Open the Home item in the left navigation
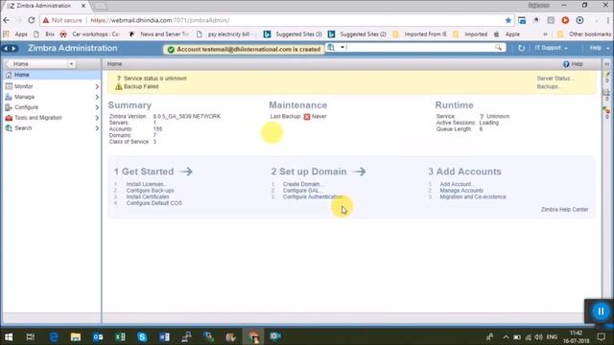Screen dimensions: 614x345 point(51,75)
